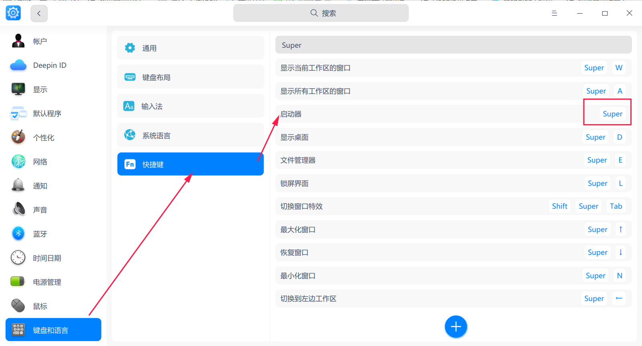Image resolution: width=642 pixels, height=346 pixels.
Task: Go back using the back arrow button
Action: tap(39, 13)
